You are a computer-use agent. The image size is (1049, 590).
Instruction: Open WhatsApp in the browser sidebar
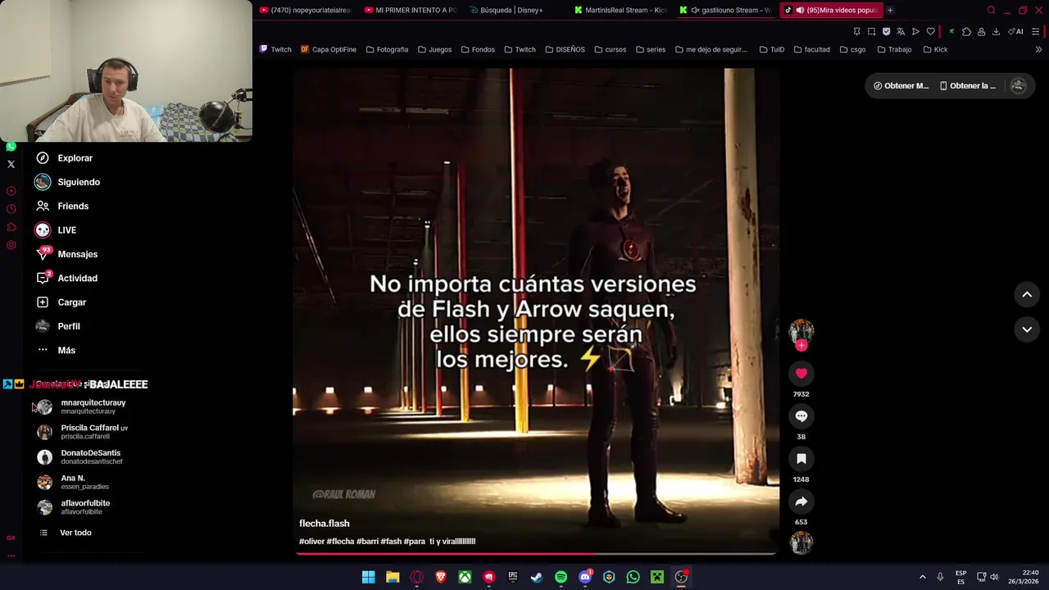(11, 147)
